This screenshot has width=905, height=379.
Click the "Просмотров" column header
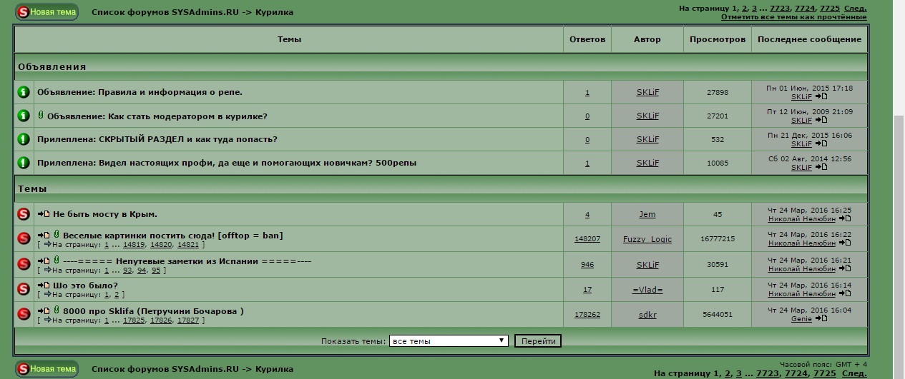tap(718, 39)
